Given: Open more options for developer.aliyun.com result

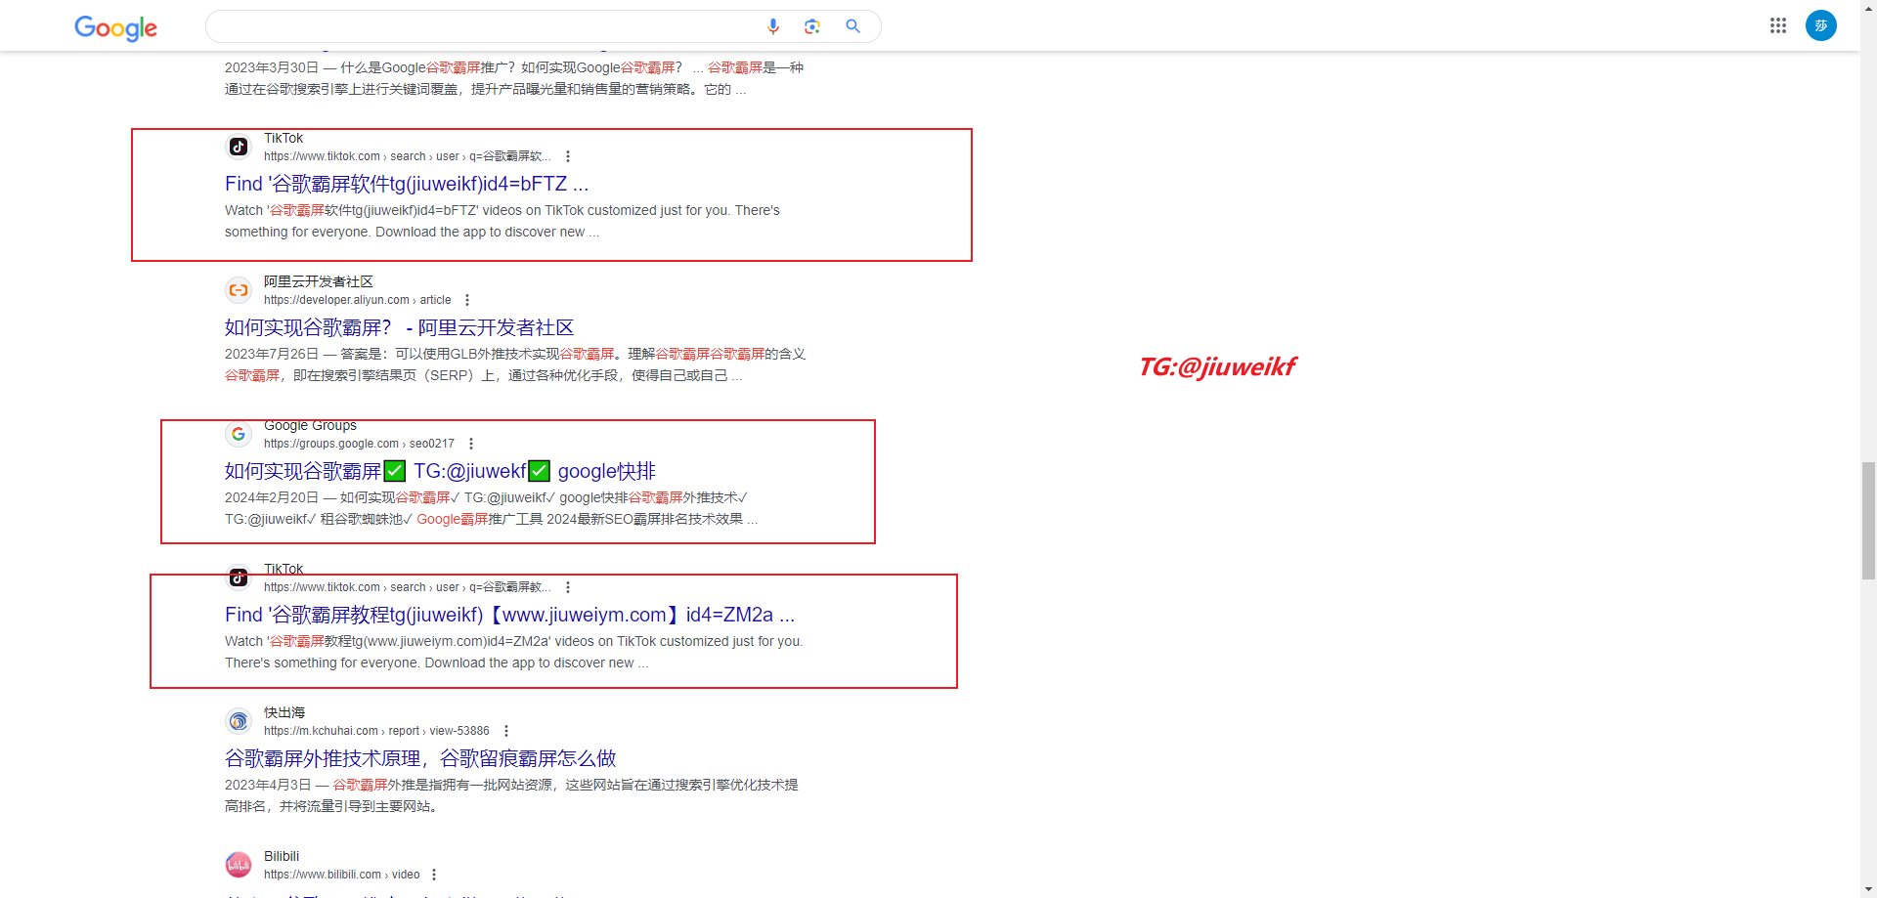Looking at the screenshot, I should point(467,300).
